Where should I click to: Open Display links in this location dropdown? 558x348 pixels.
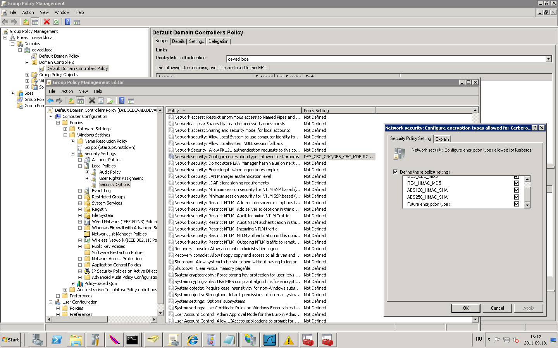click(x=548, y=59)
